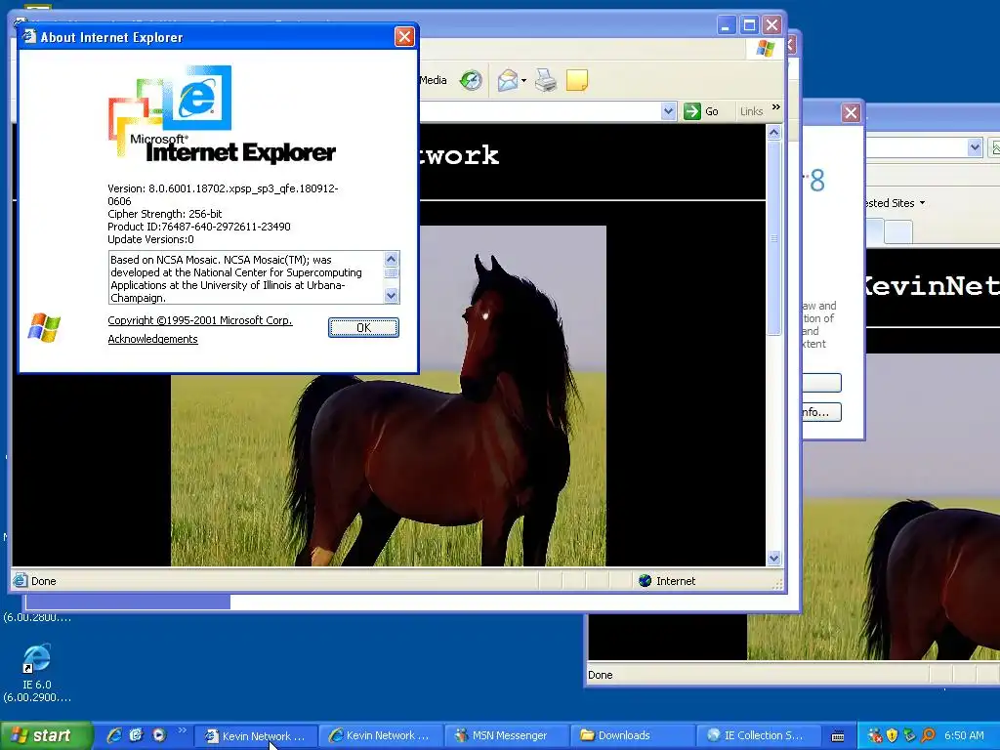The image size is (1000, 750).
Task: Click the Print icon in the IE toolbar
Action: [546, 80]
